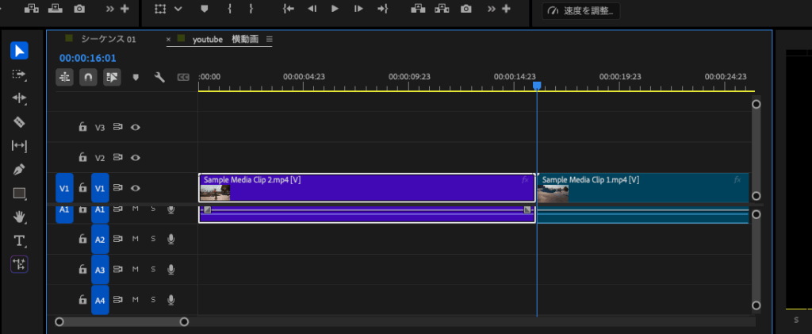Select the Pen tool

pyautogui.click(x=19, y=169)
